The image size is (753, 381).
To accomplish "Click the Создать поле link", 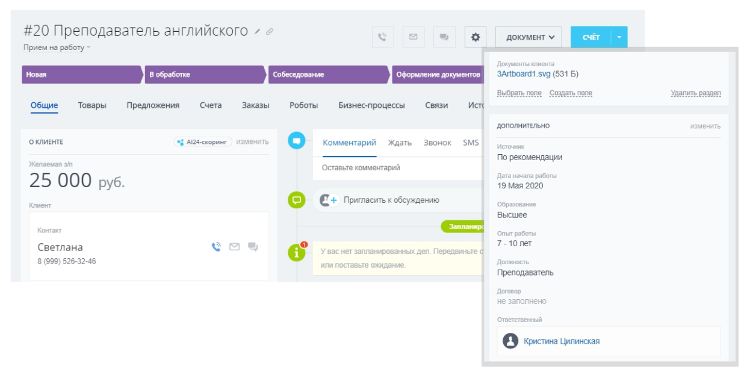I will click(x=571, y=93).
